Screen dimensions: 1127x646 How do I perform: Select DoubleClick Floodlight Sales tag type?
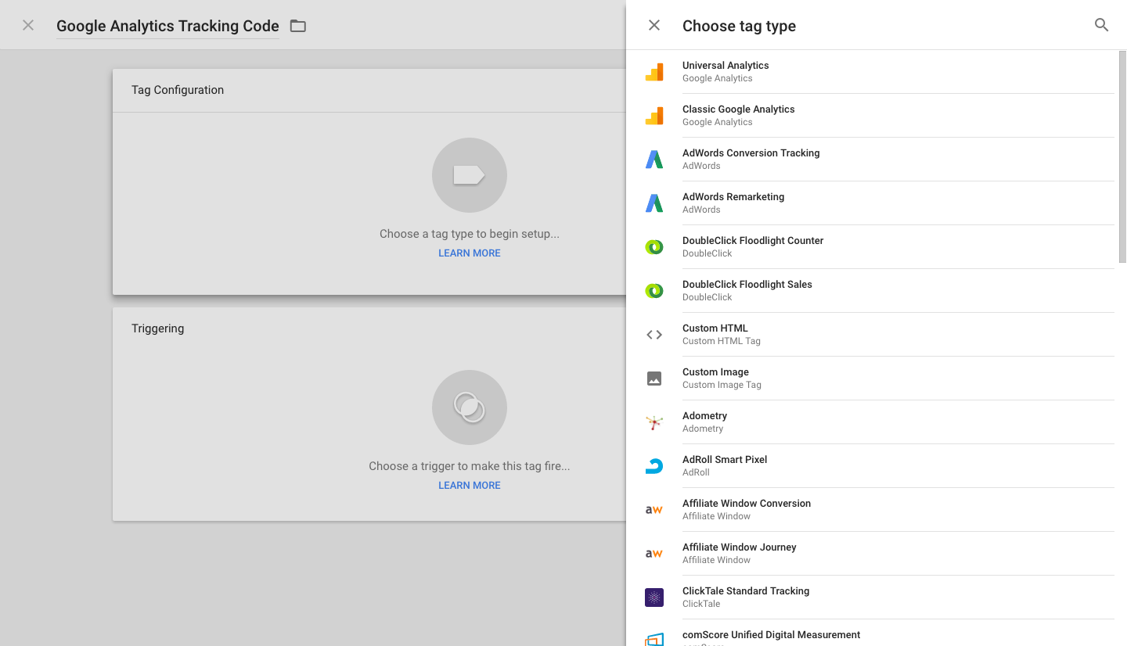747,290
